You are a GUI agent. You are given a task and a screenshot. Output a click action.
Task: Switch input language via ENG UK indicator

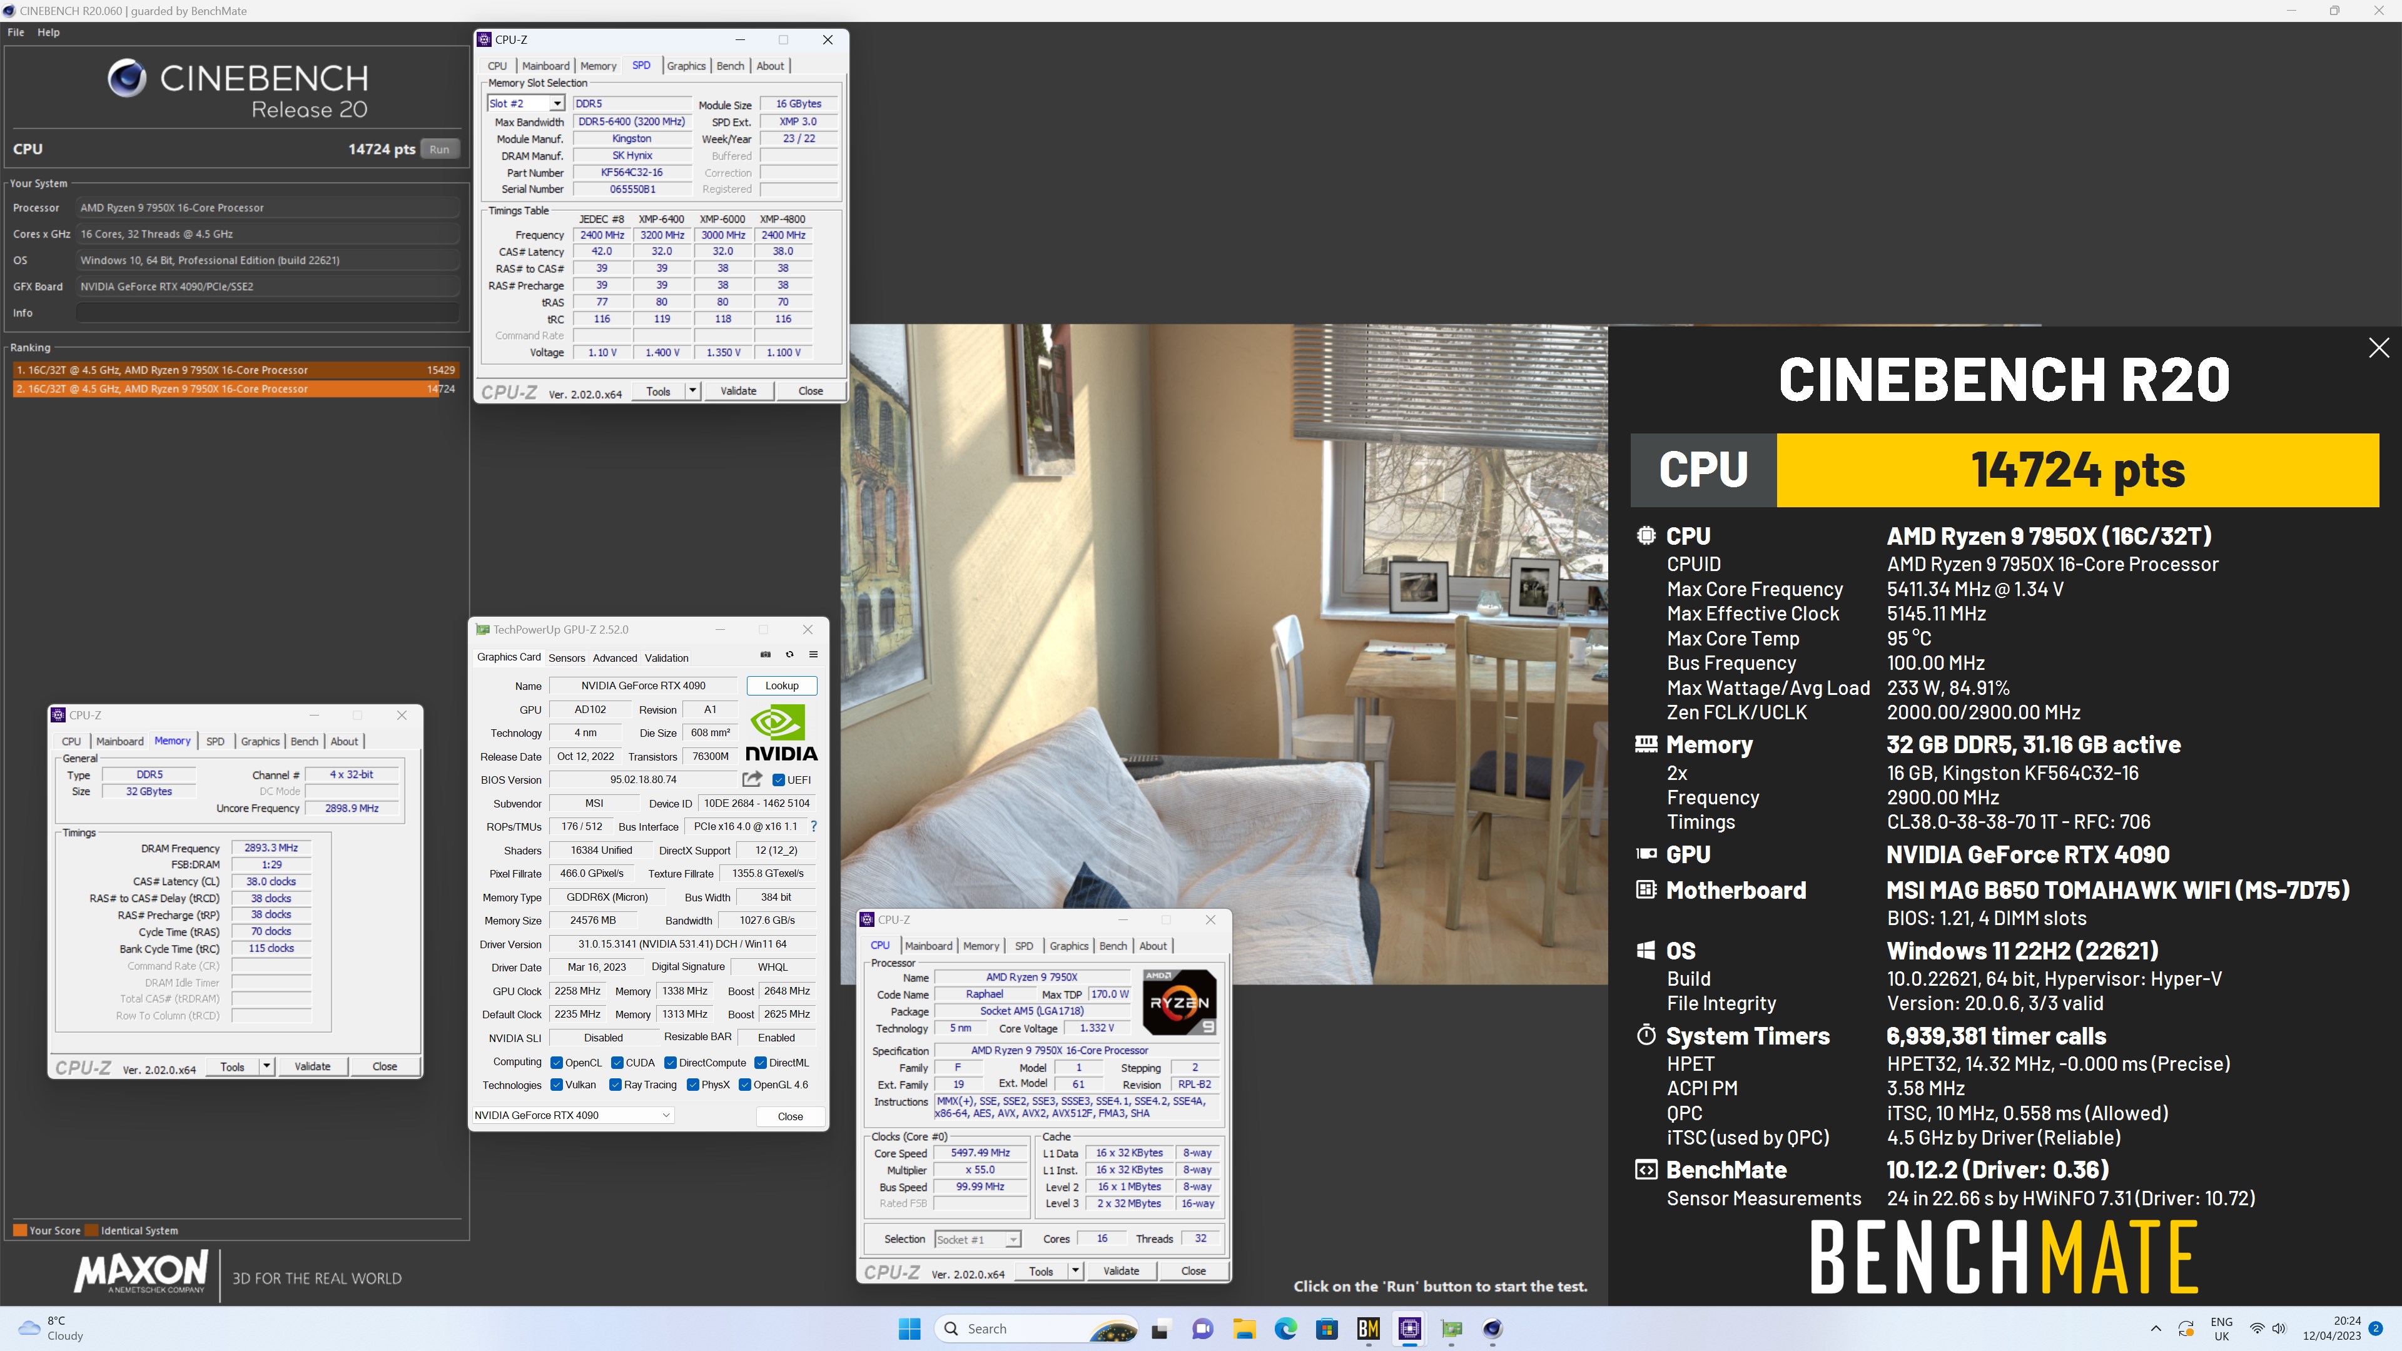(x=2221, y=1328)
